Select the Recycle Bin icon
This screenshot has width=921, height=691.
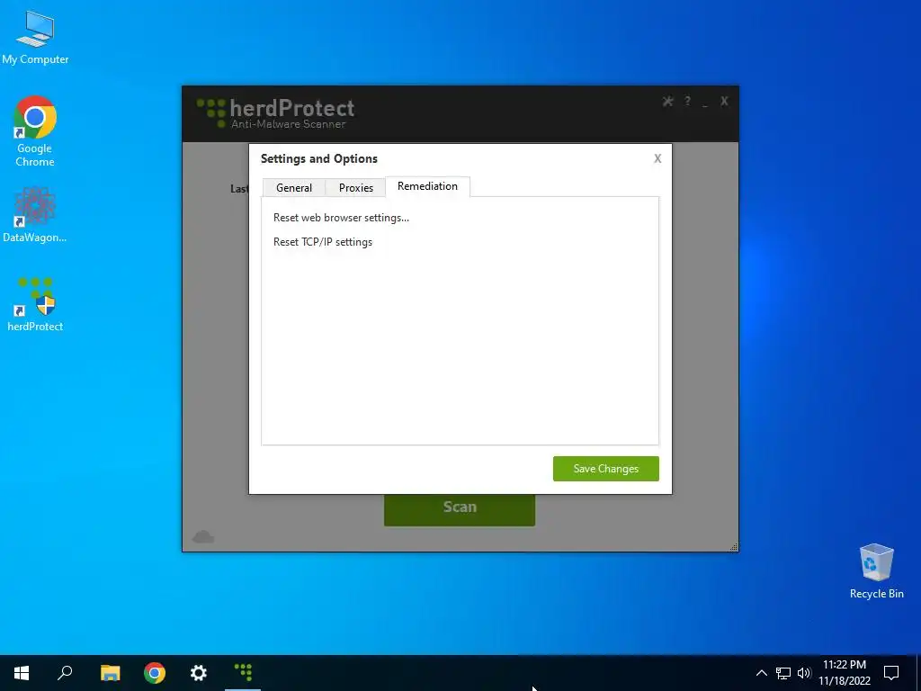(876, 571)
